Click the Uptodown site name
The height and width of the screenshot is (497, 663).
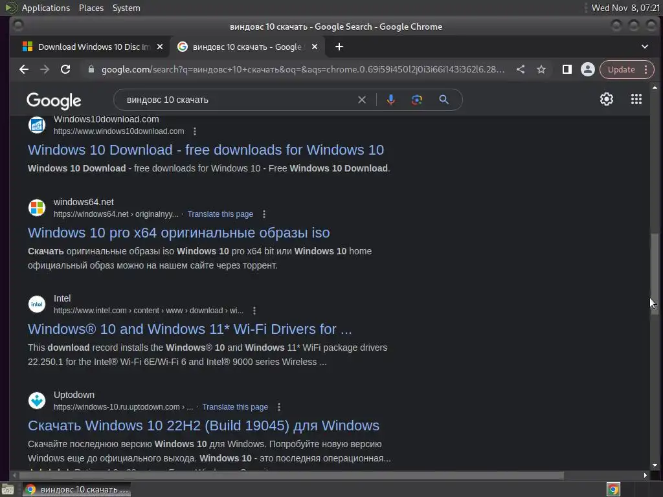coord(74,395)
